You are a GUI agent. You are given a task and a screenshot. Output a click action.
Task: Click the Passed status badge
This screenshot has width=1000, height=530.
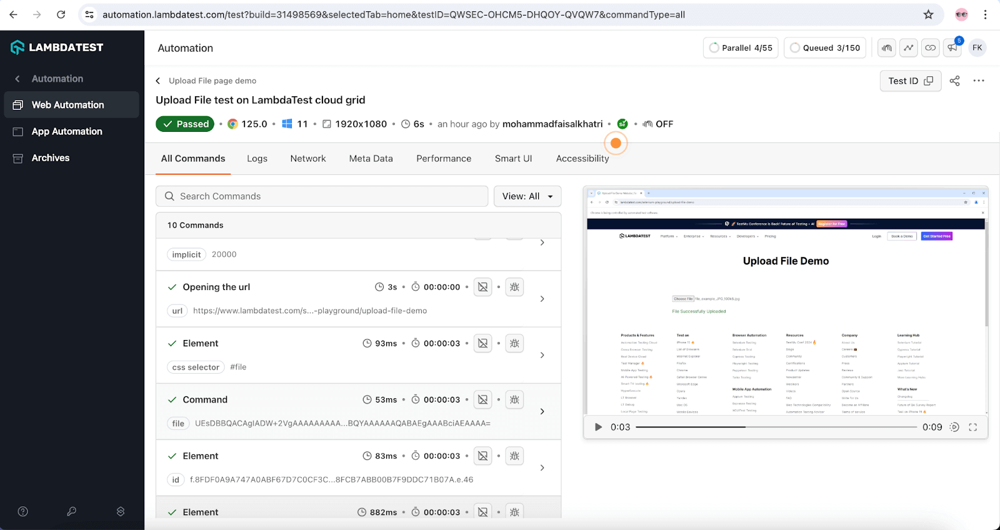pos(185,124)
